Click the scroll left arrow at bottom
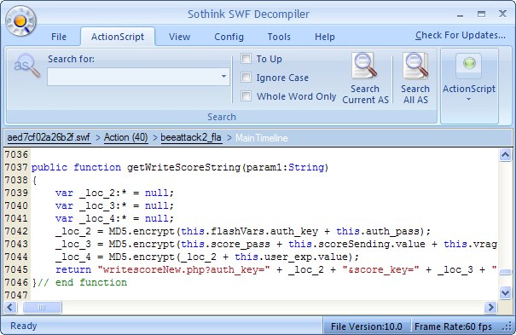The height and width of the screenshot is (335, 516). [x=10, y=308]
